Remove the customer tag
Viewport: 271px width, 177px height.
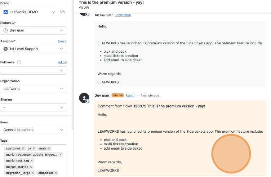(x=23, y=148)
